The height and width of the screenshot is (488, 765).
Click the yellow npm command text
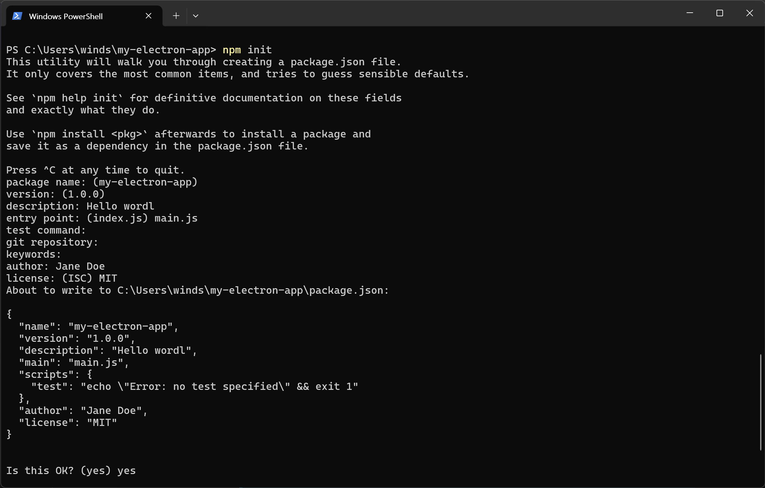tap(231, 50)
